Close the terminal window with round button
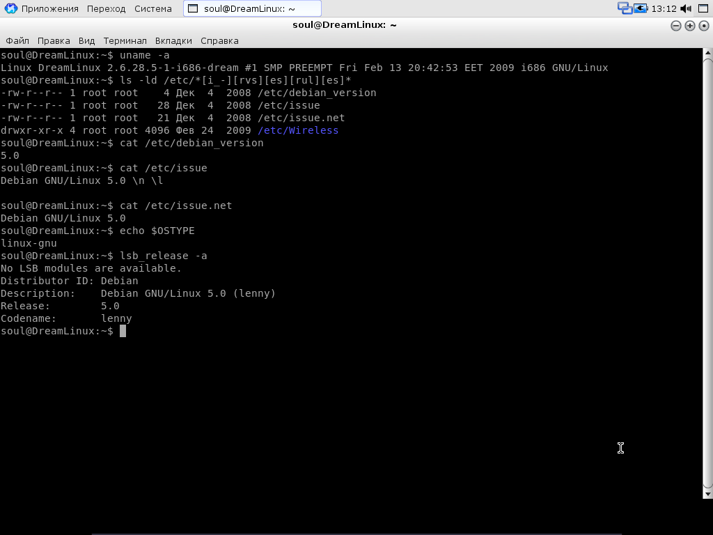The height and width of the screenshot is (535, 713). point(704,26)
